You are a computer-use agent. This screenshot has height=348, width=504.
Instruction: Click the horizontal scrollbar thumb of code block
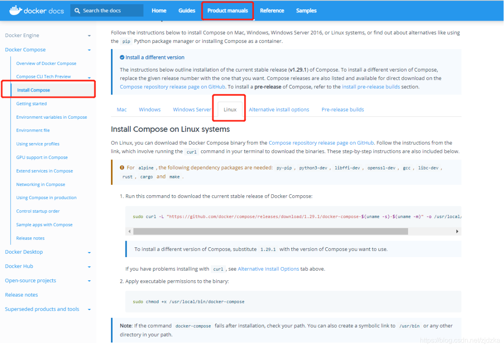click(271, 231)
